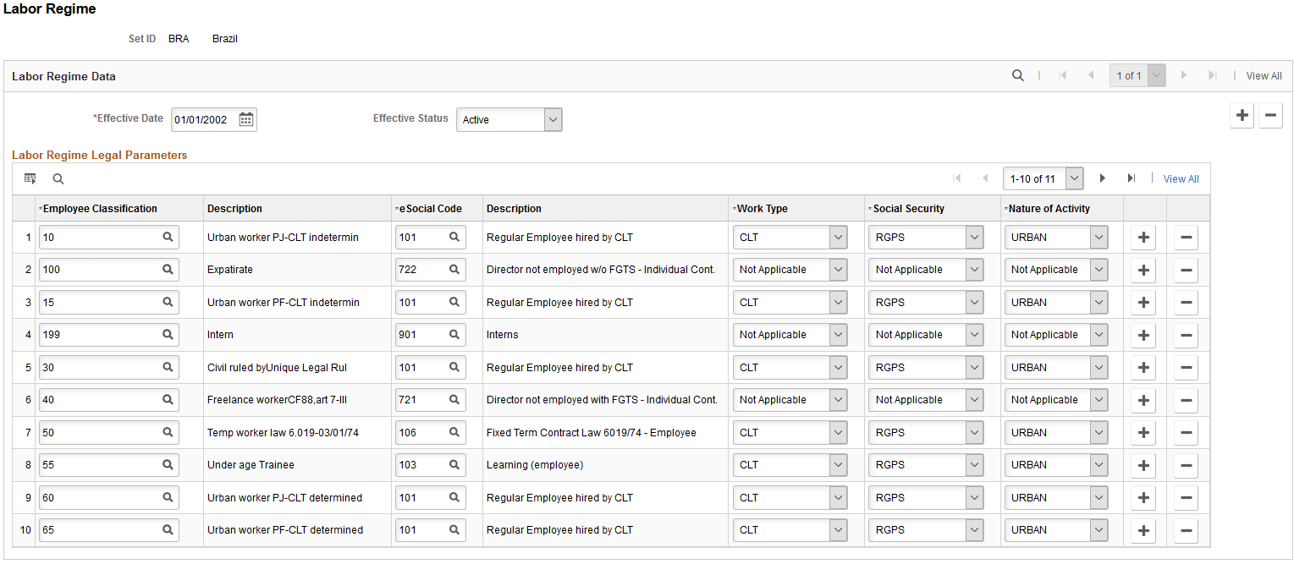Image resolution: width=1294 pixels, height=564 pixels.
Task: Click 'Freelance workerCF88,art 7-III' text
Action: coord(277,400)
